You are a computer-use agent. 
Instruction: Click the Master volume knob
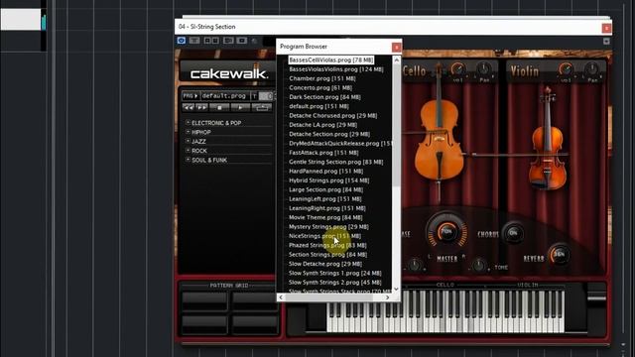(446, 232)
